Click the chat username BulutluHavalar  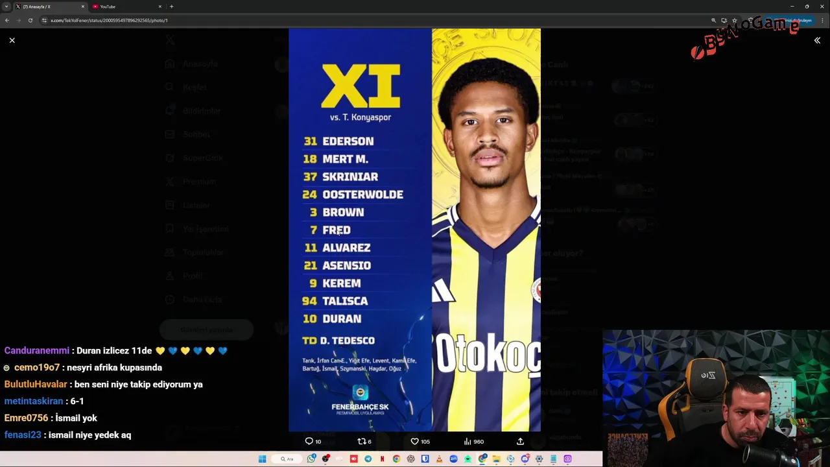(36, 384)
